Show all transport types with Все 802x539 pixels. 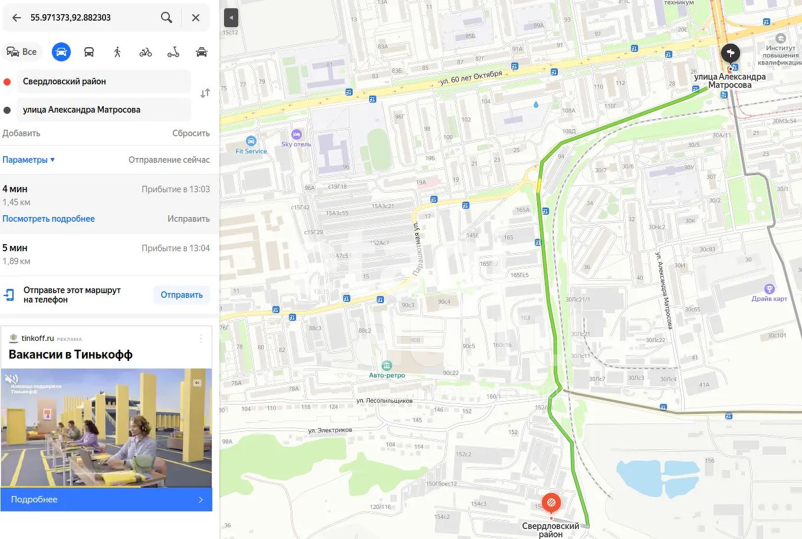(22, 52)
